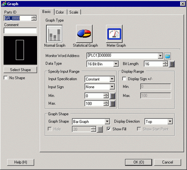Click the Select Shape button
Image resolution: width=187 pixels, height=170 pixels.
click(20, 70)
